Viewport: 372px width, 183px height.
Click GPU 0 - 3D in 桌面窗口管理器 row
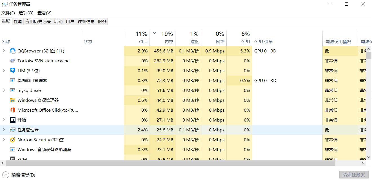tap(265, 81)
